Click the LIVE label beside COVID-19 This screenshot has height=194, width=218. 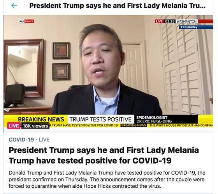point(44,140)
